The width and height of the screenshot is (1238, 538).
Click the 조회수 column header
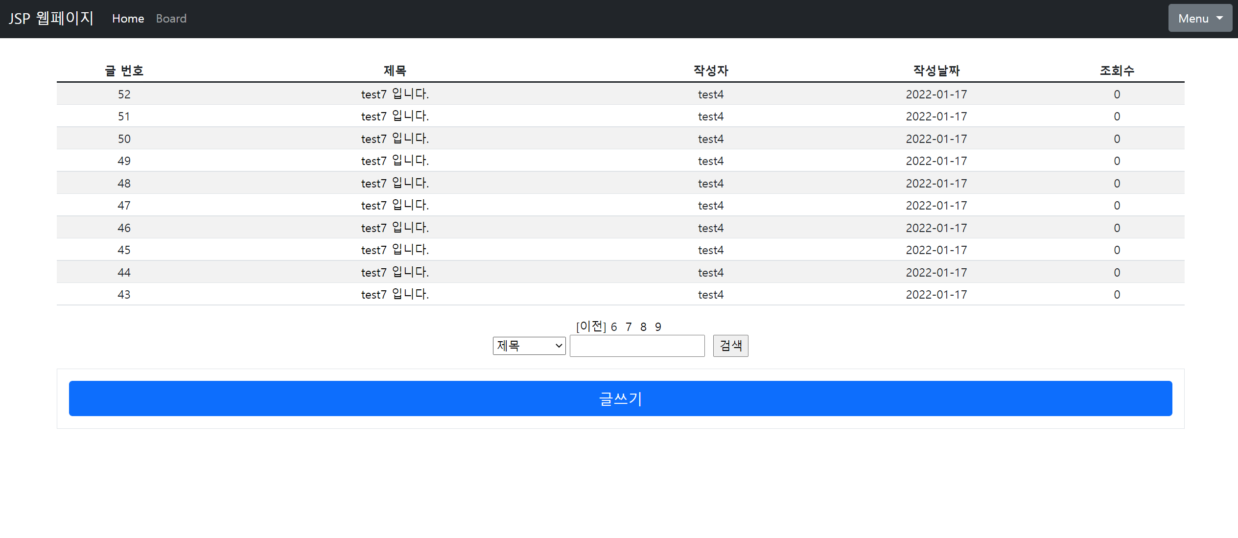pos(1117,71)
